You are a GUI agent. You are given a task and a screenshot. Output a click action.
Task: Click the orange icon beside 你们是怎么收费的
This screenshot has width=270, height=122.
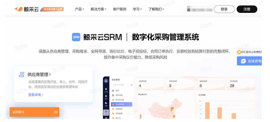click(239, 52)
